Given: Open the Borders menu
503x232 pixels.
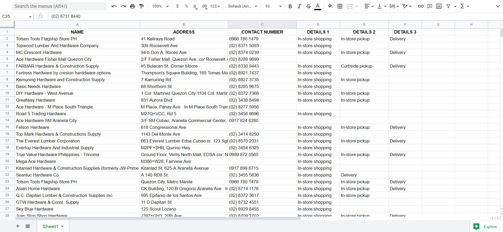Looking at the screenshot, I should (x=340, y=6).
